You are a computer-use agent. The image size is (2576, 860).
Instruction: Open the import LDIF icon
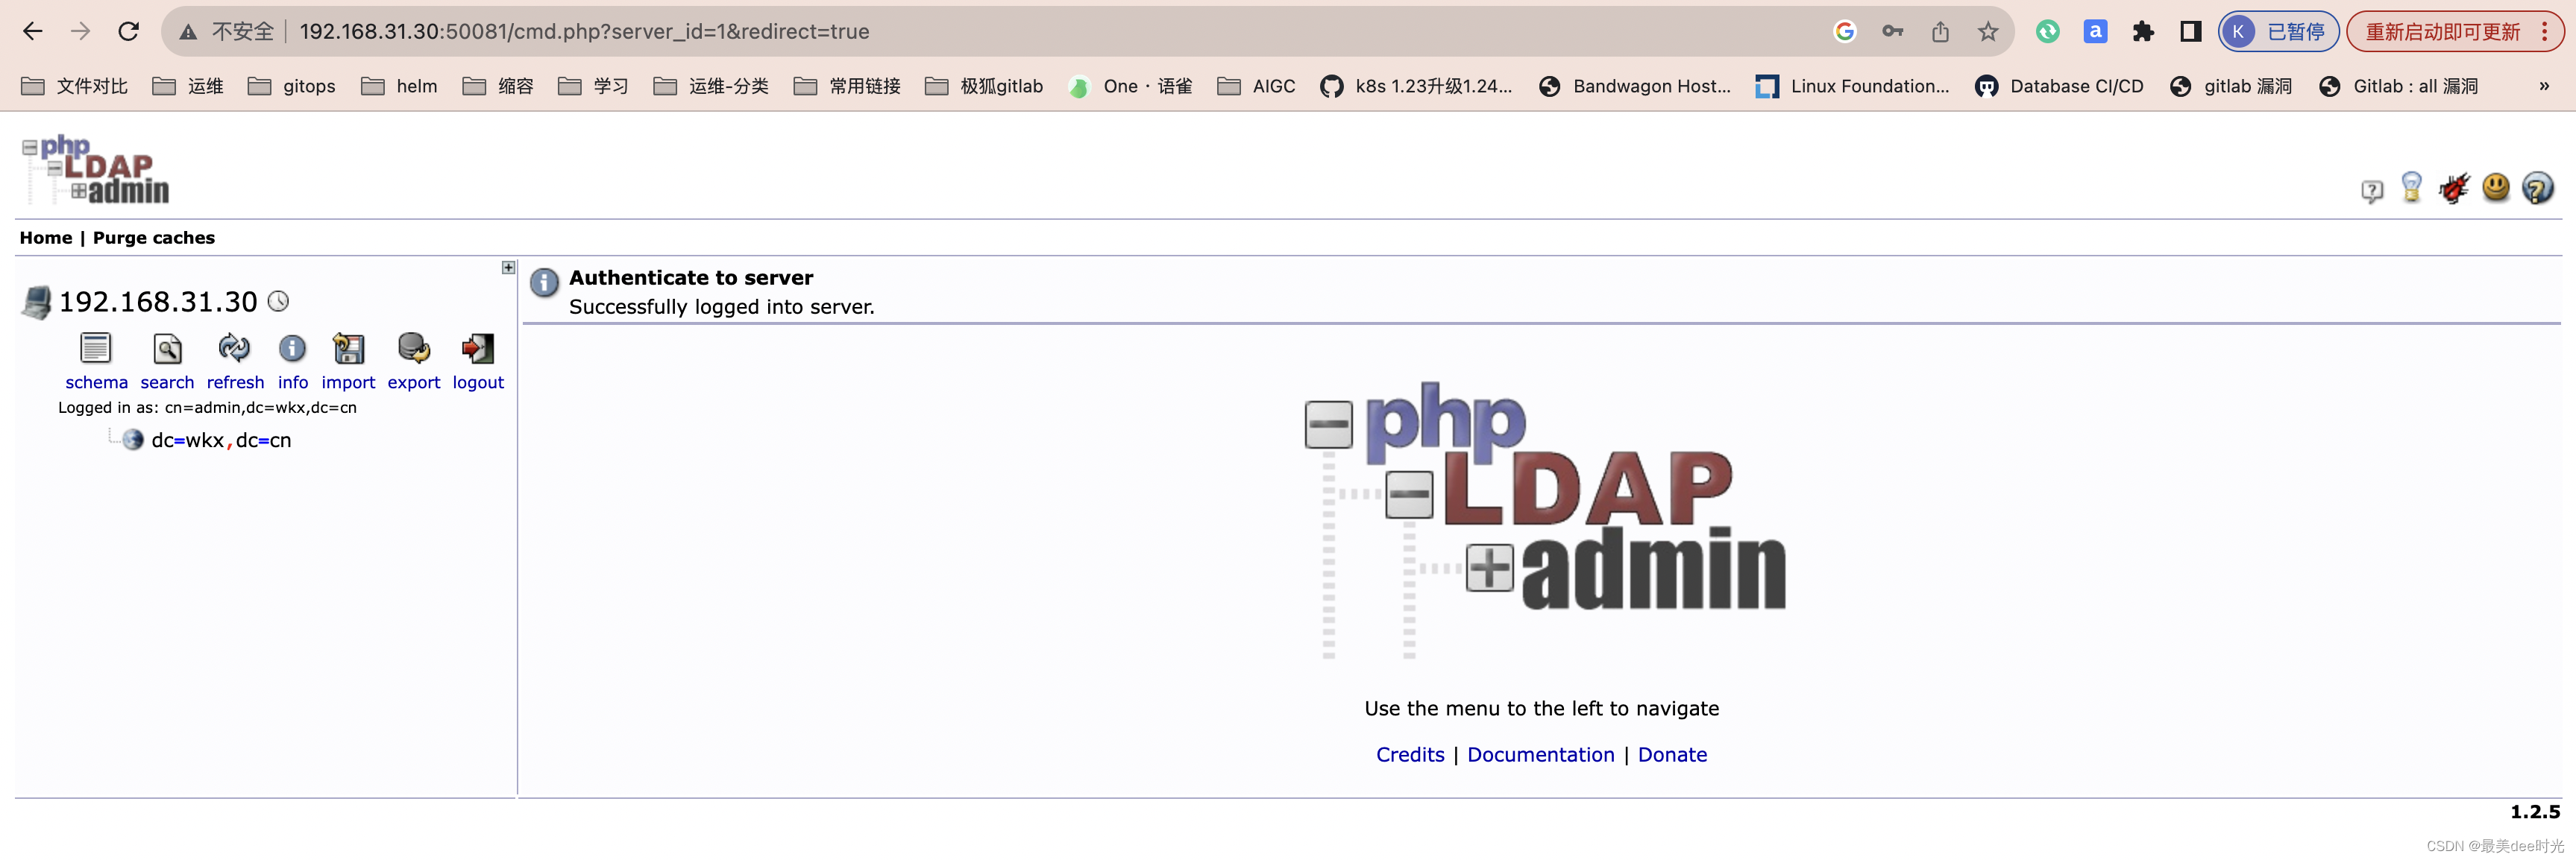click(348, 349)
